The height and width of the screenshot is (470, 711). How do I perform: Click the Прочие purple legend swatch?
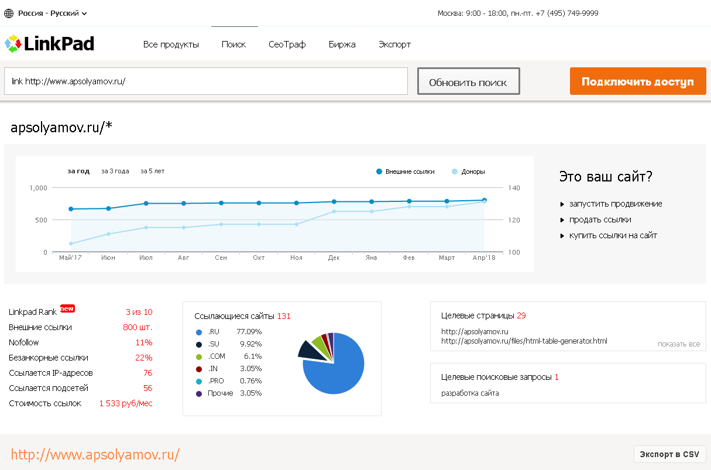199,393
